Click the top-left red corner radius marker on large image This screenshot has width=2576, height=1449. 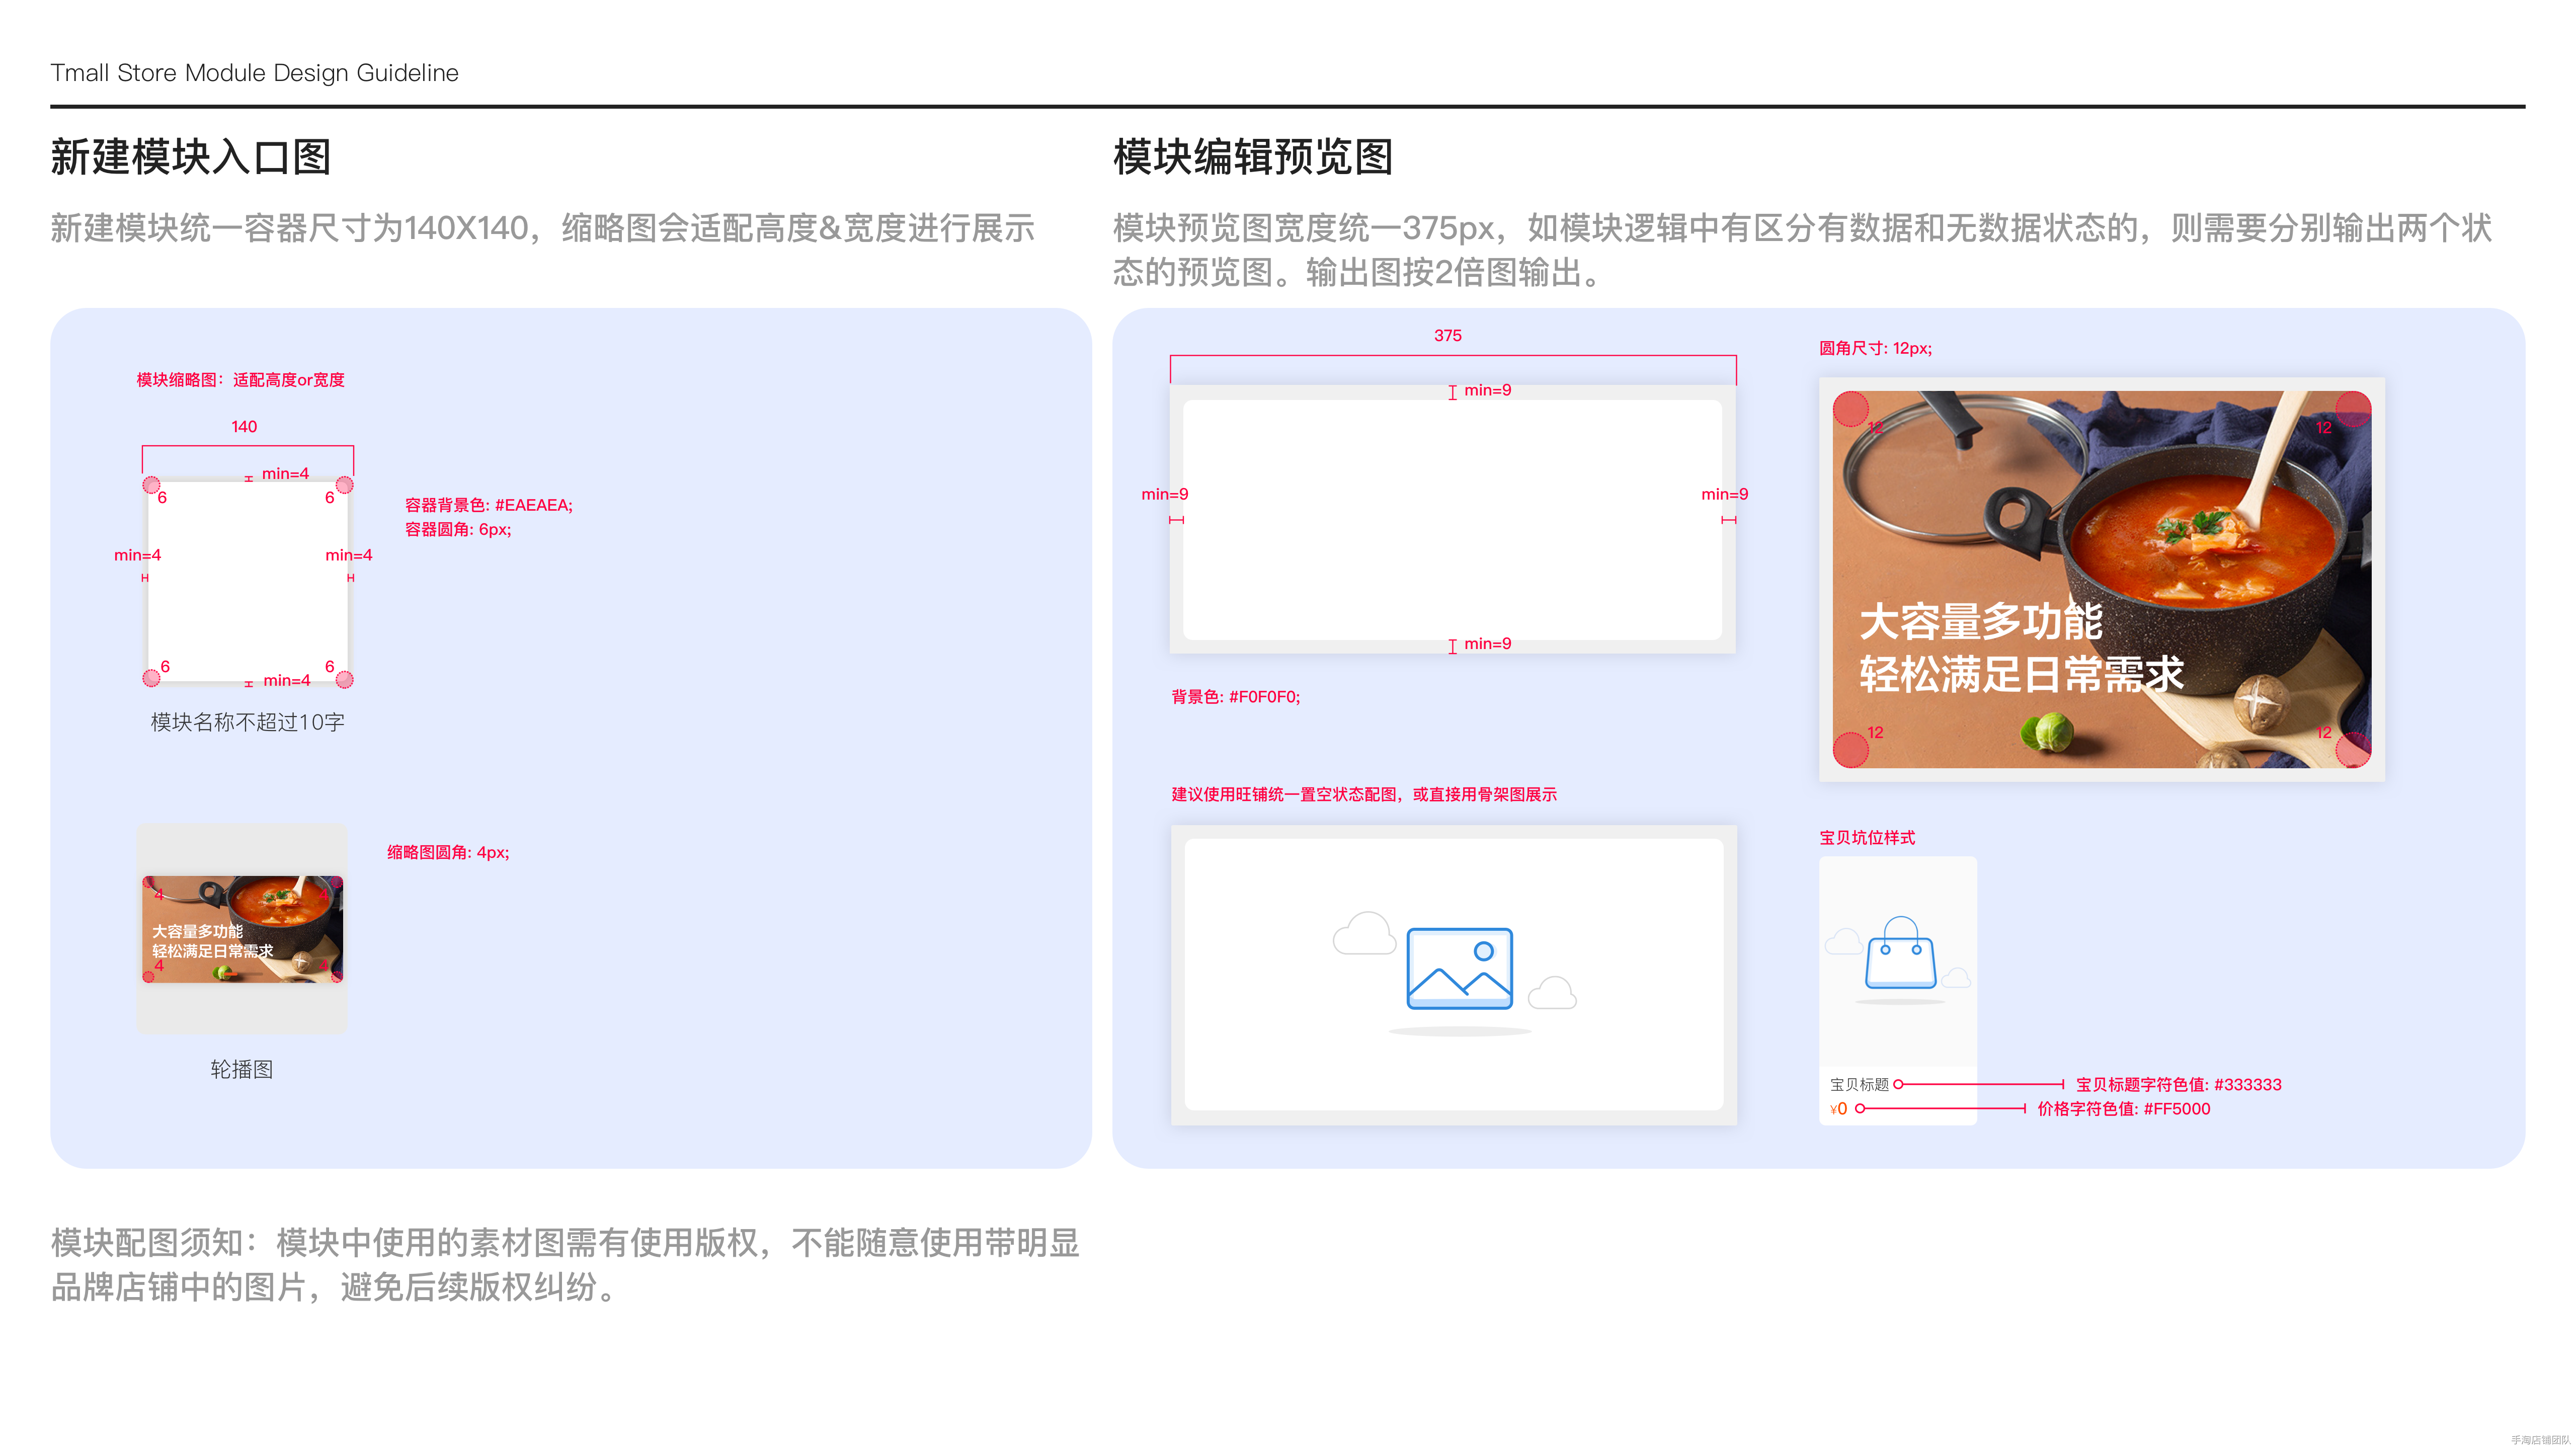[1850, 408]
